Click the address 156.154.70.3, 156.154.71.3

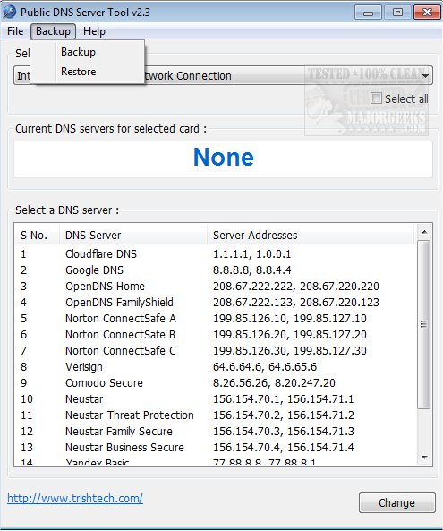[284, 431]
